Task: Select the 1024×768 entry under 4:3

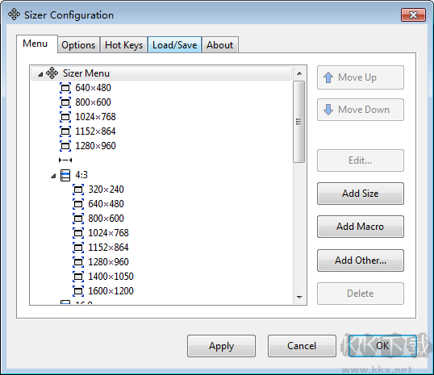Action: click(x=108, y=233)
